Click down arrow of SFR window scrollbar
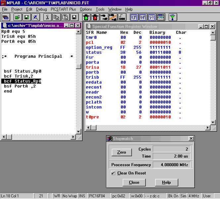This screenshot has height=199, width=220. point(213,128)
